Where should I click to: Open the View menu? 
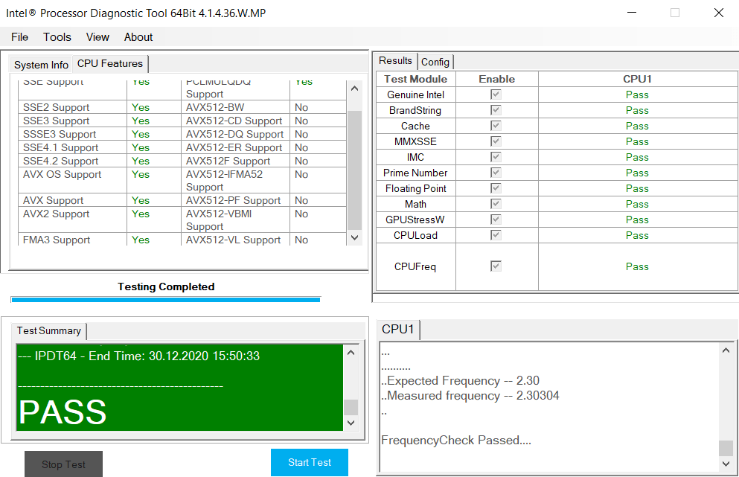(x=97, y=37)
